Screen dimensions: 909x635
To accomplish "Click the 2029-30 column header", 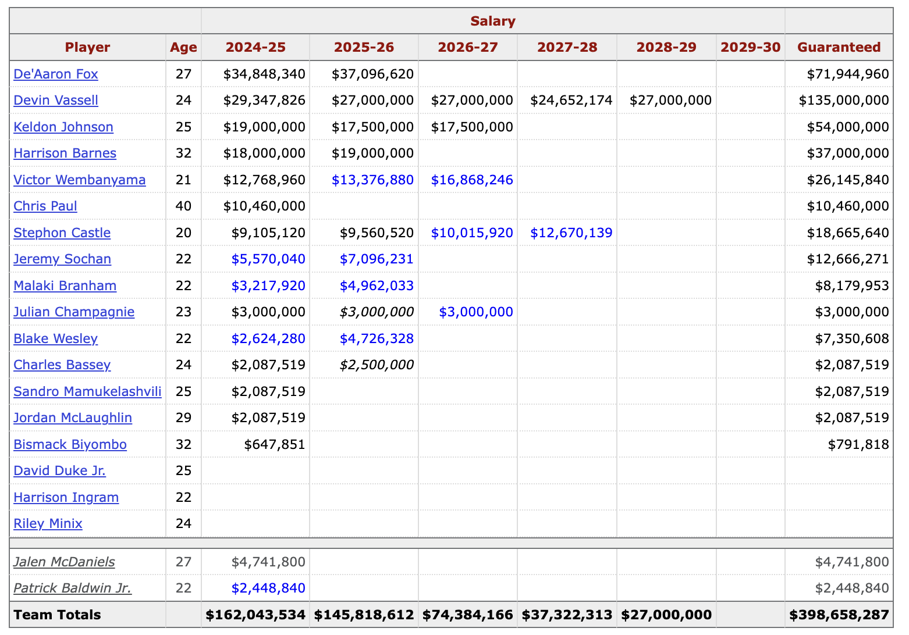I will [x=751, y=47].
